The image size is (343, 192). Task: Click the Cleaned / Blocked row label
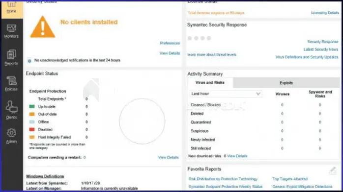click(205, 105)
